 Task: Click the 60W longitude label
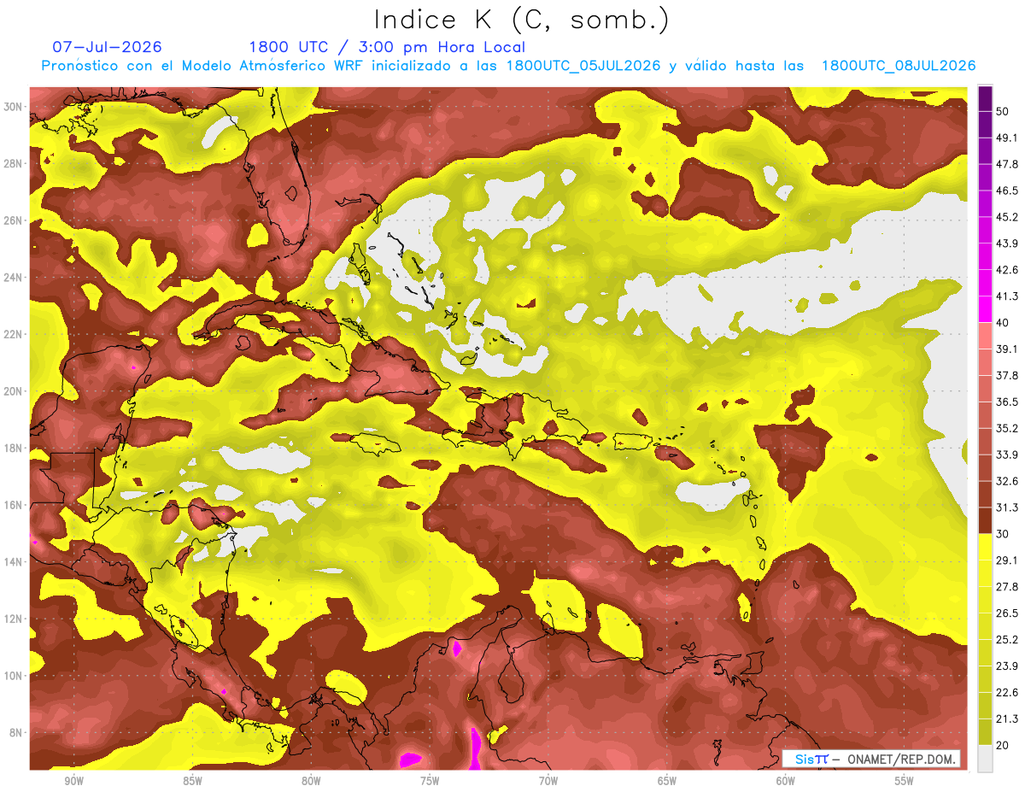[x=786, y=781]
